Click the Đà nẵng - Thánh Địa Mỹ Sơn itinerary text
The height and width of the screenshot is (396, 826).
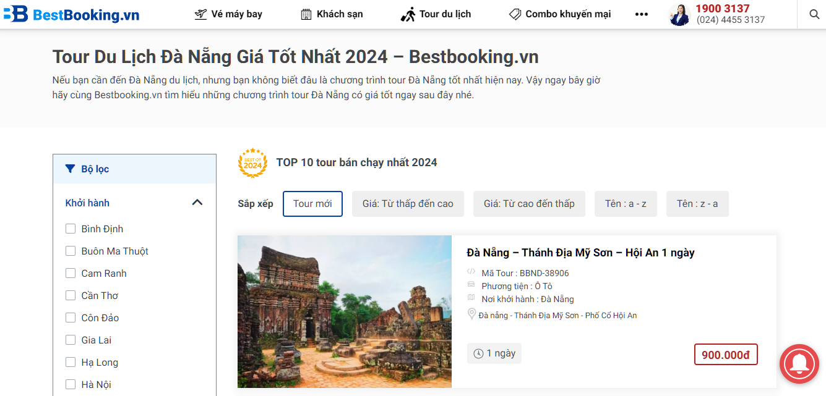tap(557, 316)
